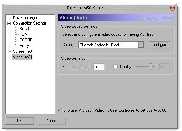182x131 pixels.
Task: Select the Proxy settings item
Action: (x=24, y=46)
